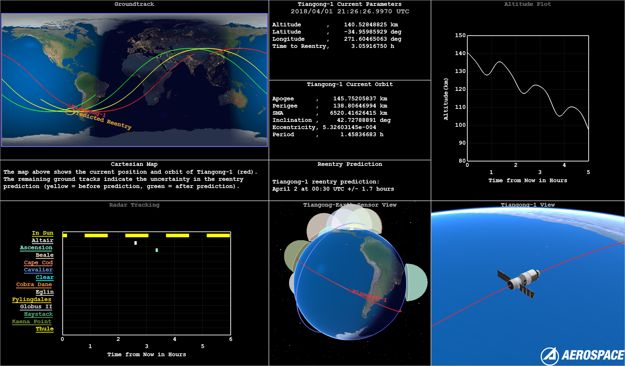Click the Altitude Plot panel title
This screenshot has width=625, height=366.
pyautogui.click(x=527, y=4)
